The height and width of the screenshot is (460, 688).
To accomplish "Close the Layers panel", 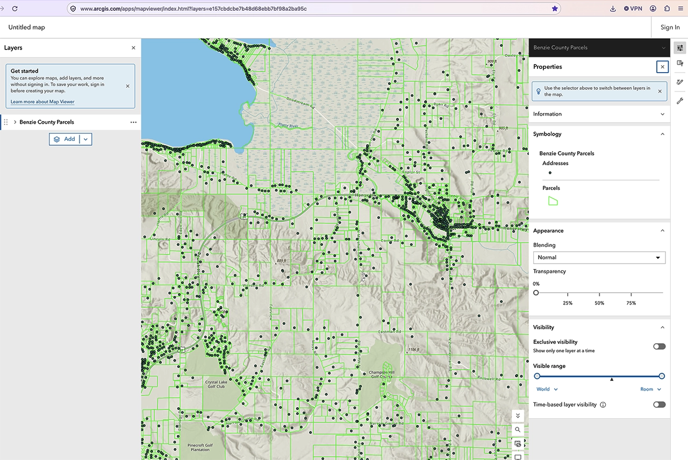I will point(134,48).
